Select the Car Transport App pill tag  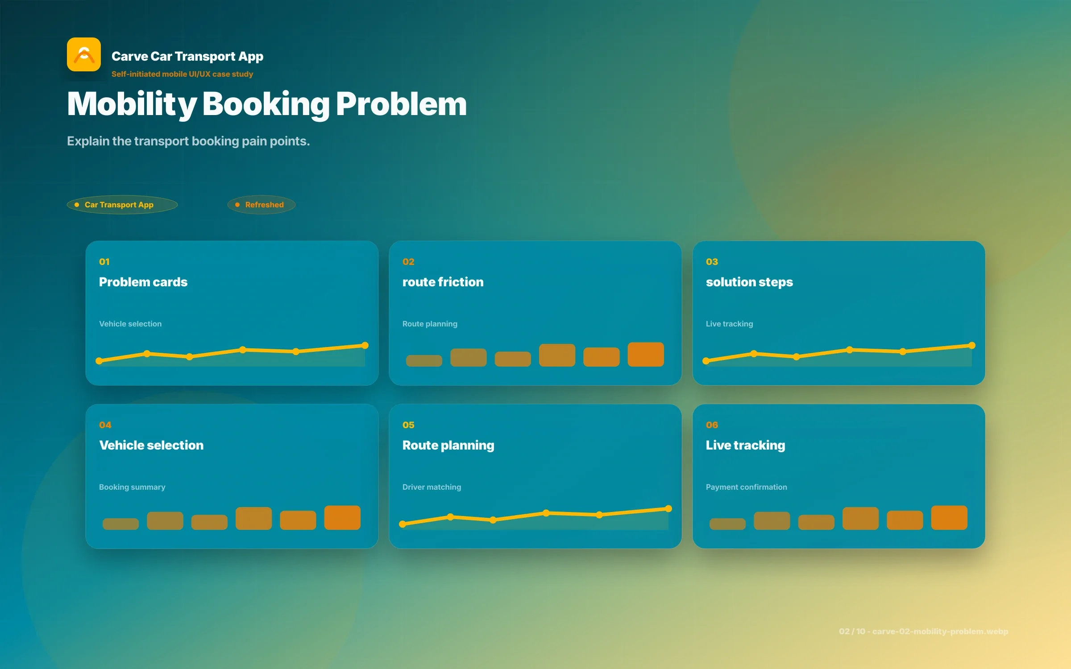(122, 205)
